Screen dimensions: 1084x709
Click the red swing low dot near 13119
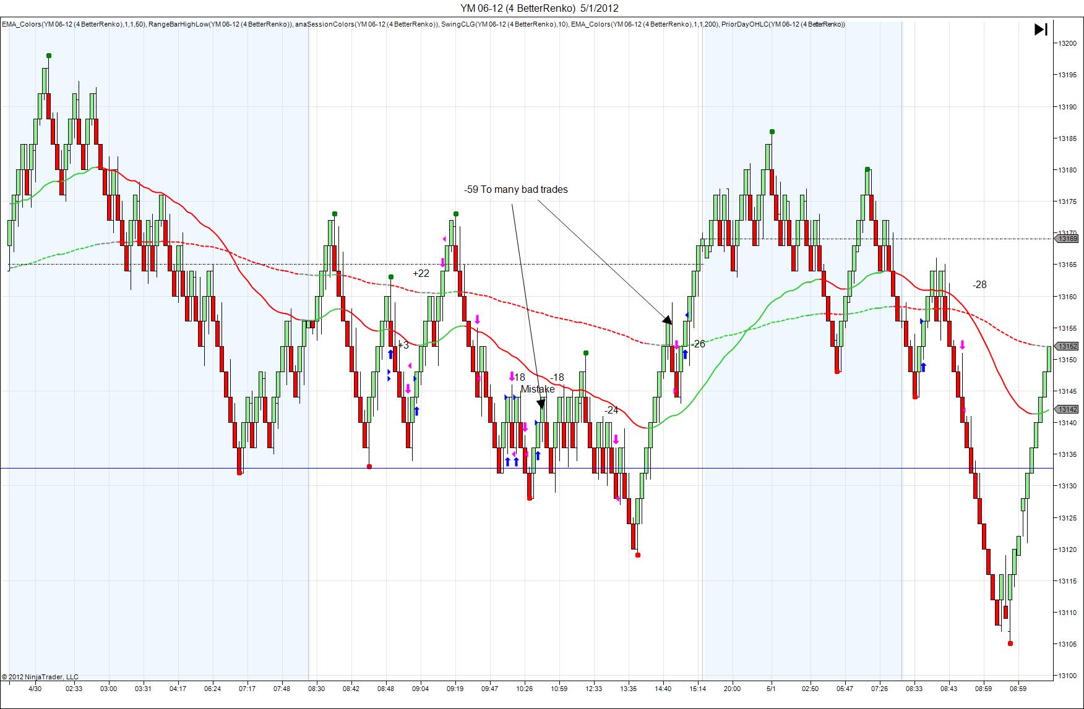(638, 555)
